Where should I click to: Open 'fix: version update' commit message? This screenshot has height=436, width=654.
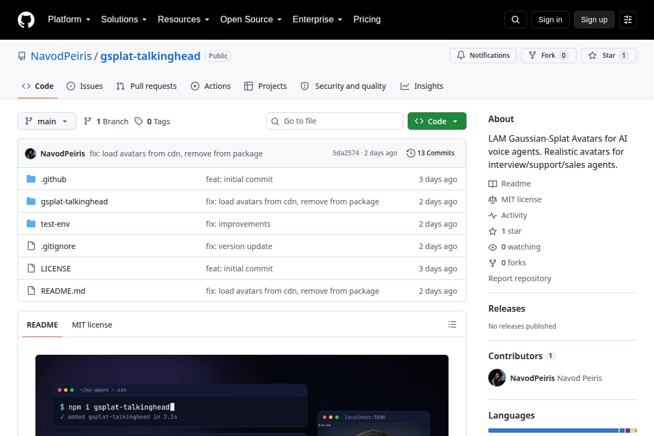click(239, 246)
